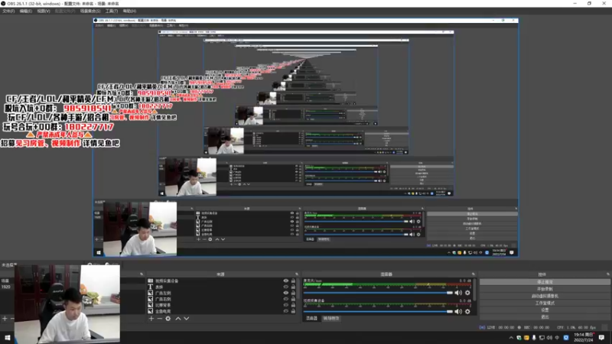Viewport: 612px width, 344px height.
Task: Open 麦克风/Aux audio settings gear
Action: pos(467,293)
